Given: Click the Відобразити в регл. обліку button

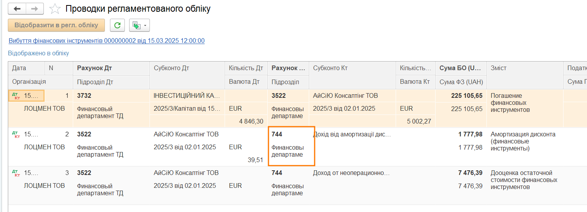Looking at the screenshot, I should click(x=56, y=25).
